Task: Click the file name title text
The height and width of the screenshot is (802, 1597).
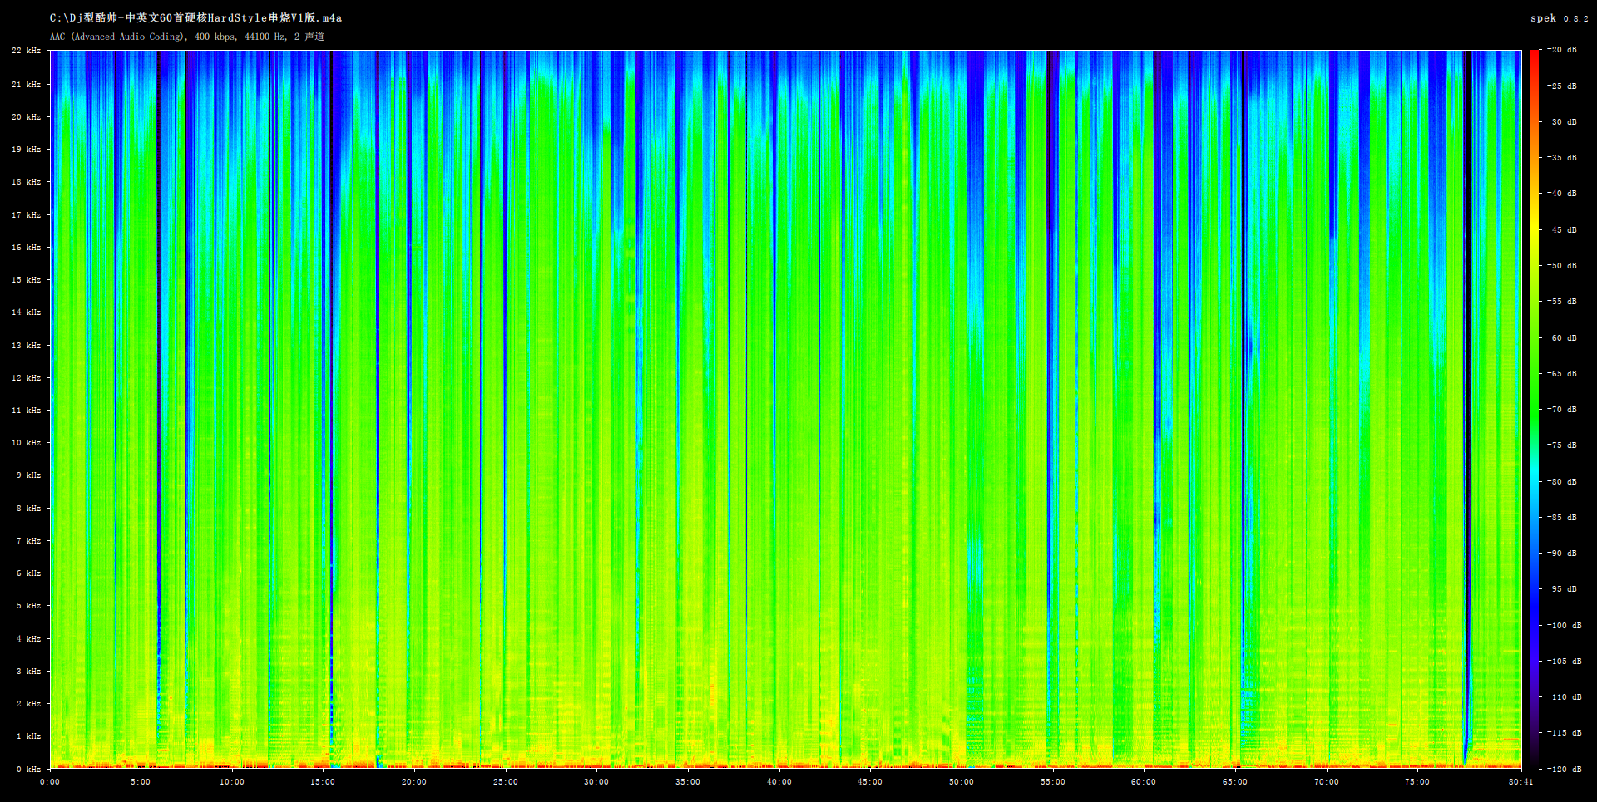Action: [195, 17]
